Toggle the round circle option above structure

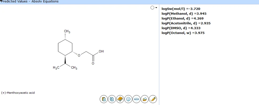click(152, 8)
